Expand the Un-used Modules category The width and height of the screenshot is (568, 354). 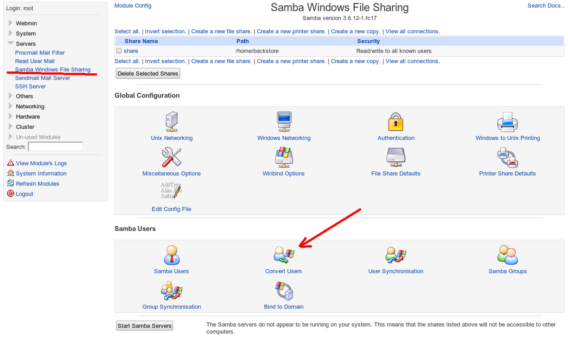(x=11, y=137)
